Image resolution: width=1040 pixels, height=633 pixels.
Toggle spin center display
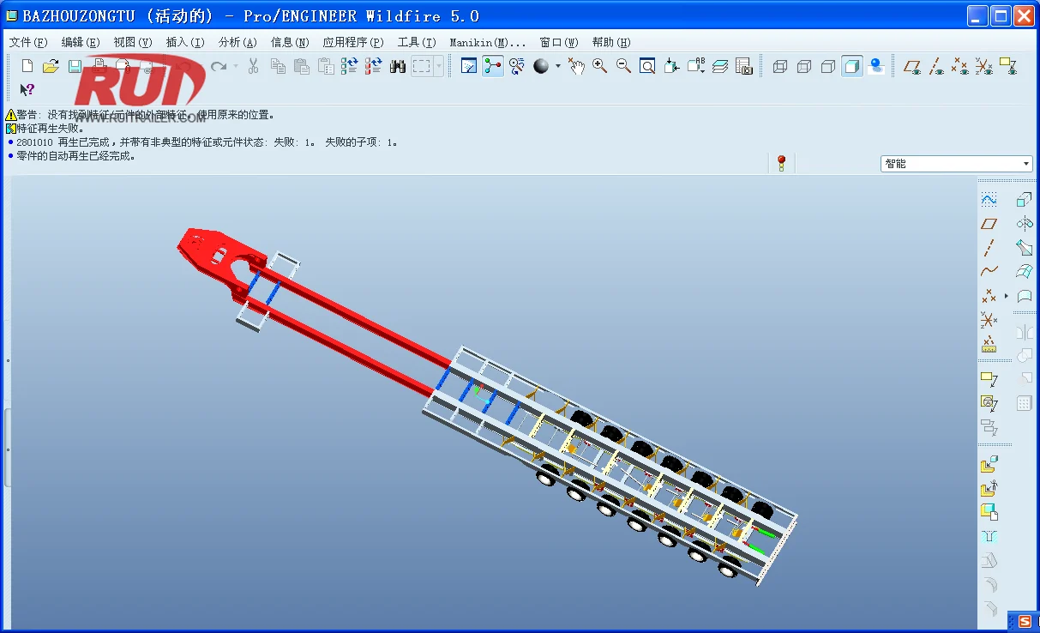493,66
